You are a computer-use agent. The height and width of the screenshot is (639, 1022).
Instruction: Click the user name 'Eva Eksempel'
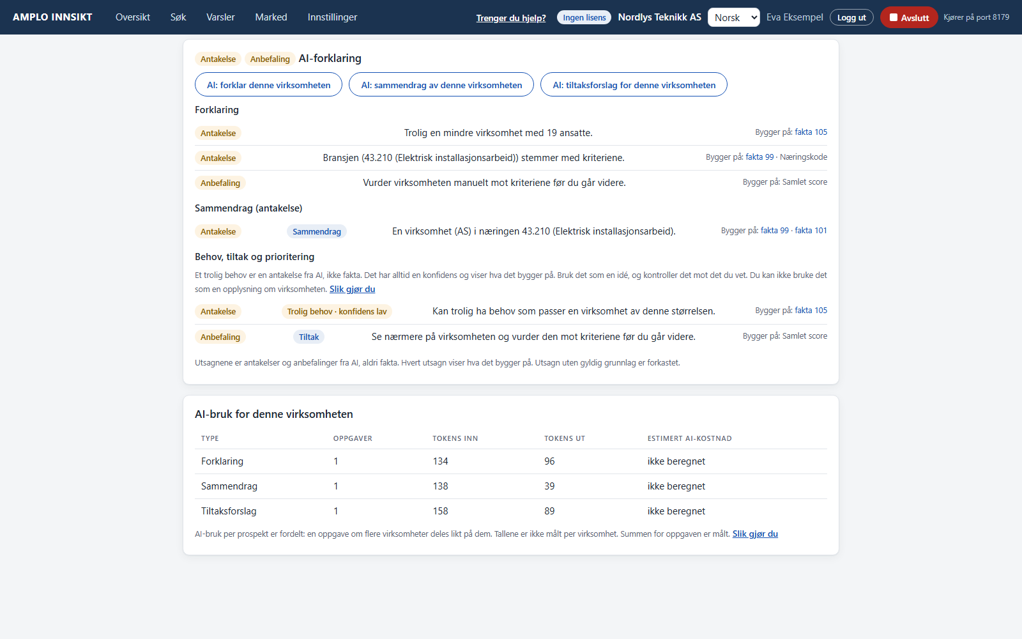point(795,17)
